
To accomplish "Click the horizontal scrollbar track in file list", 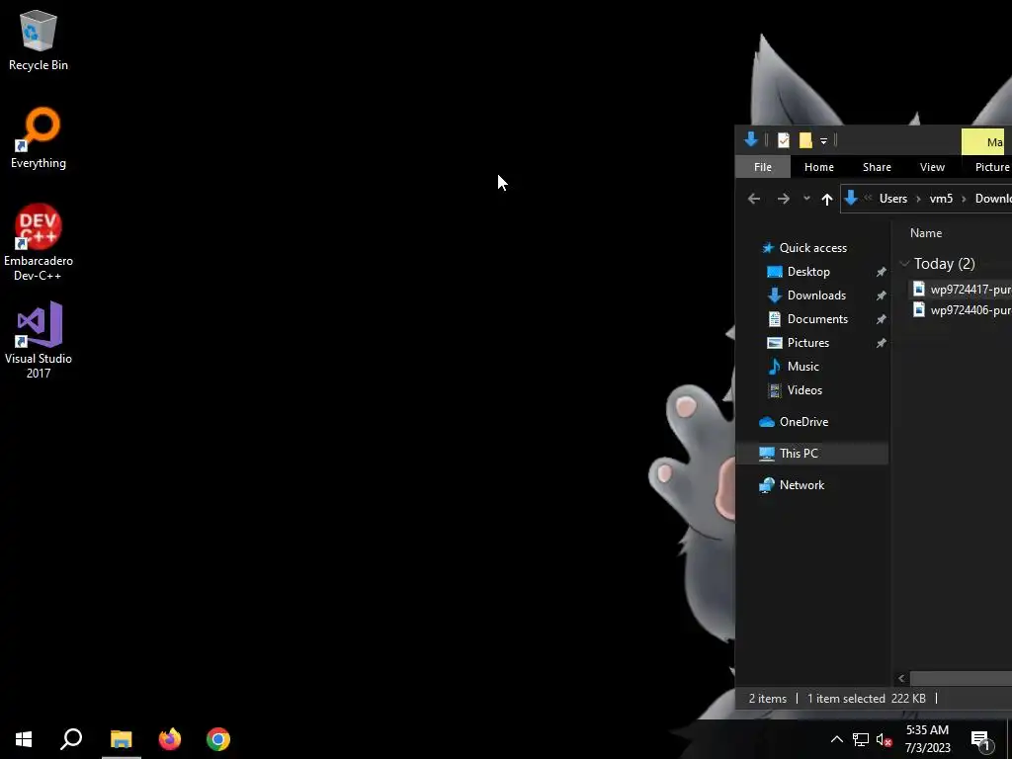I will coord(961,678).
